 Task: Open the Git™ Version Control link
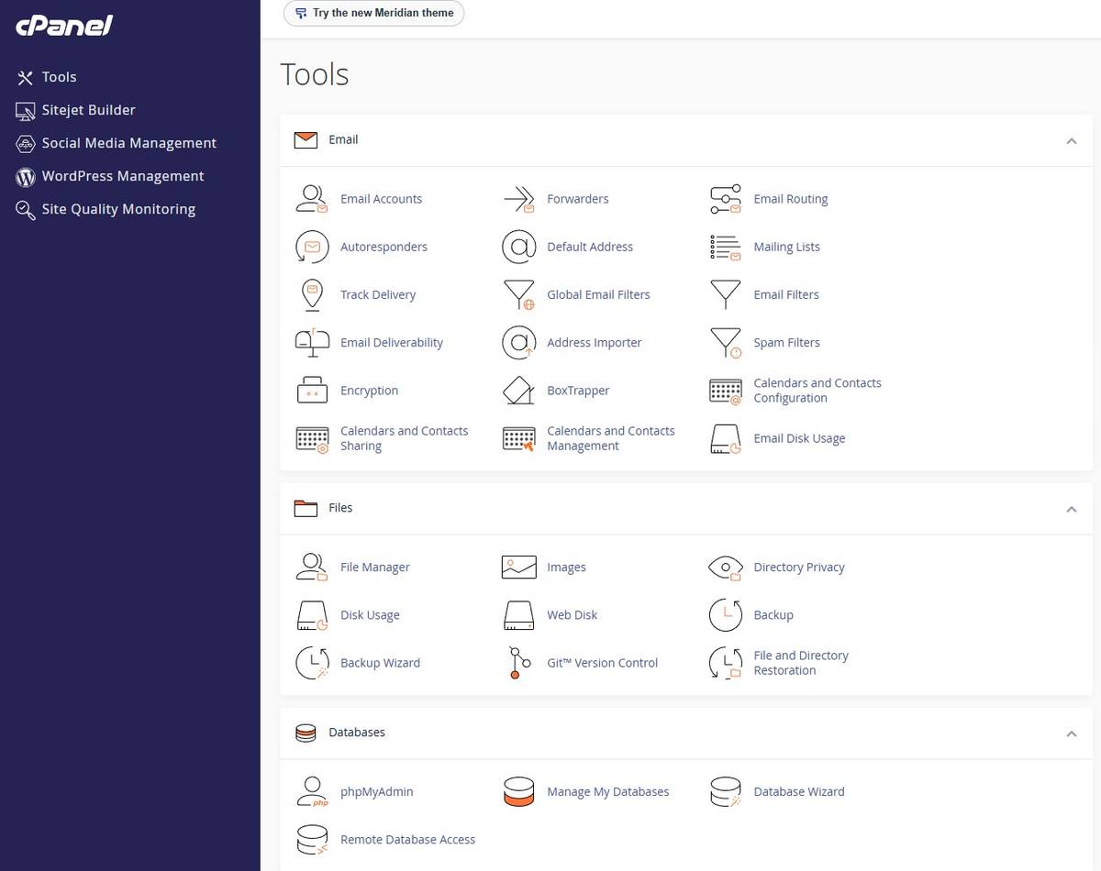tap(602, 663)
